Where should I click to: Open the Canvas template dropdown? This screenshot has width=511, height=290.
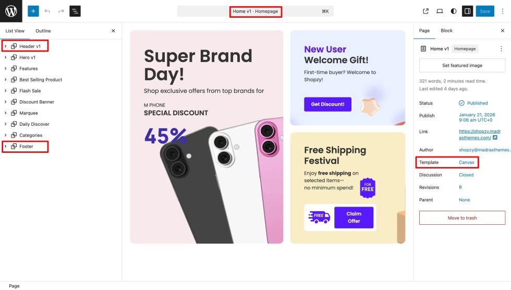pos(466,162)
